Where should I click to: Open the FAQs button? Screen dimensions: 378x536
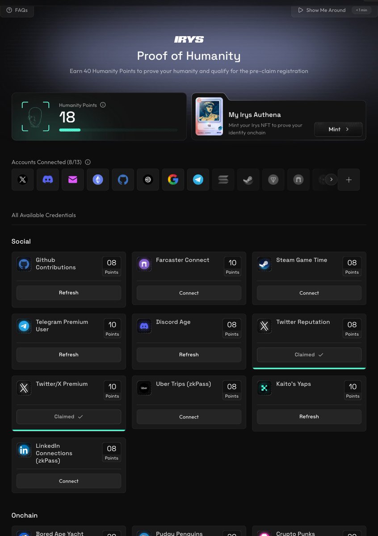pos(17,10)
